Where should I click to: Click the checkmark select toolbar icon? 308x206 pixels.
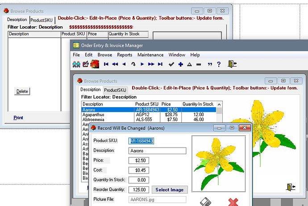click(x=171, y=64)
